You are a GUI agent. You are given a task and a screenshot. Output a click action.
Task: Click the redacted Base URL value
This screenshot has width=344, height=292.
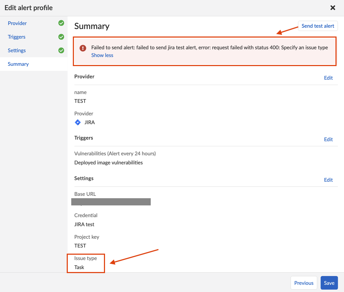pos(111,202)
